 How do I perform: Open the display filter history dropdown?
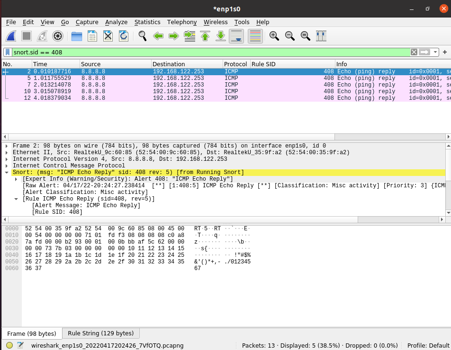coord(435,52)
